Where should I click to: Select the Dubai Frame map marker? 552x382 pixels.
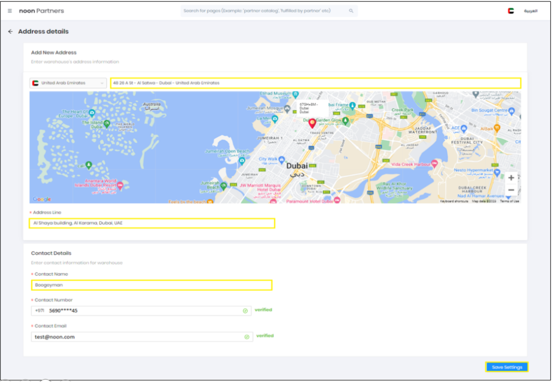coord(353,105)
